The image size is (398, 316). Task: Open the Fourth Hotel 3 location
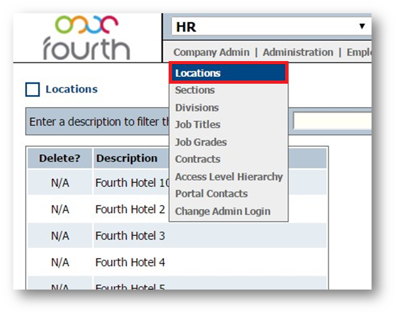click(130, 236)
